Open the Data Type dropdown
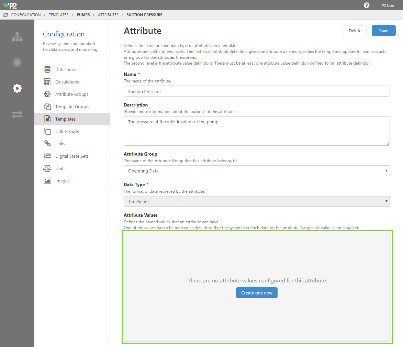 [256, 201]
